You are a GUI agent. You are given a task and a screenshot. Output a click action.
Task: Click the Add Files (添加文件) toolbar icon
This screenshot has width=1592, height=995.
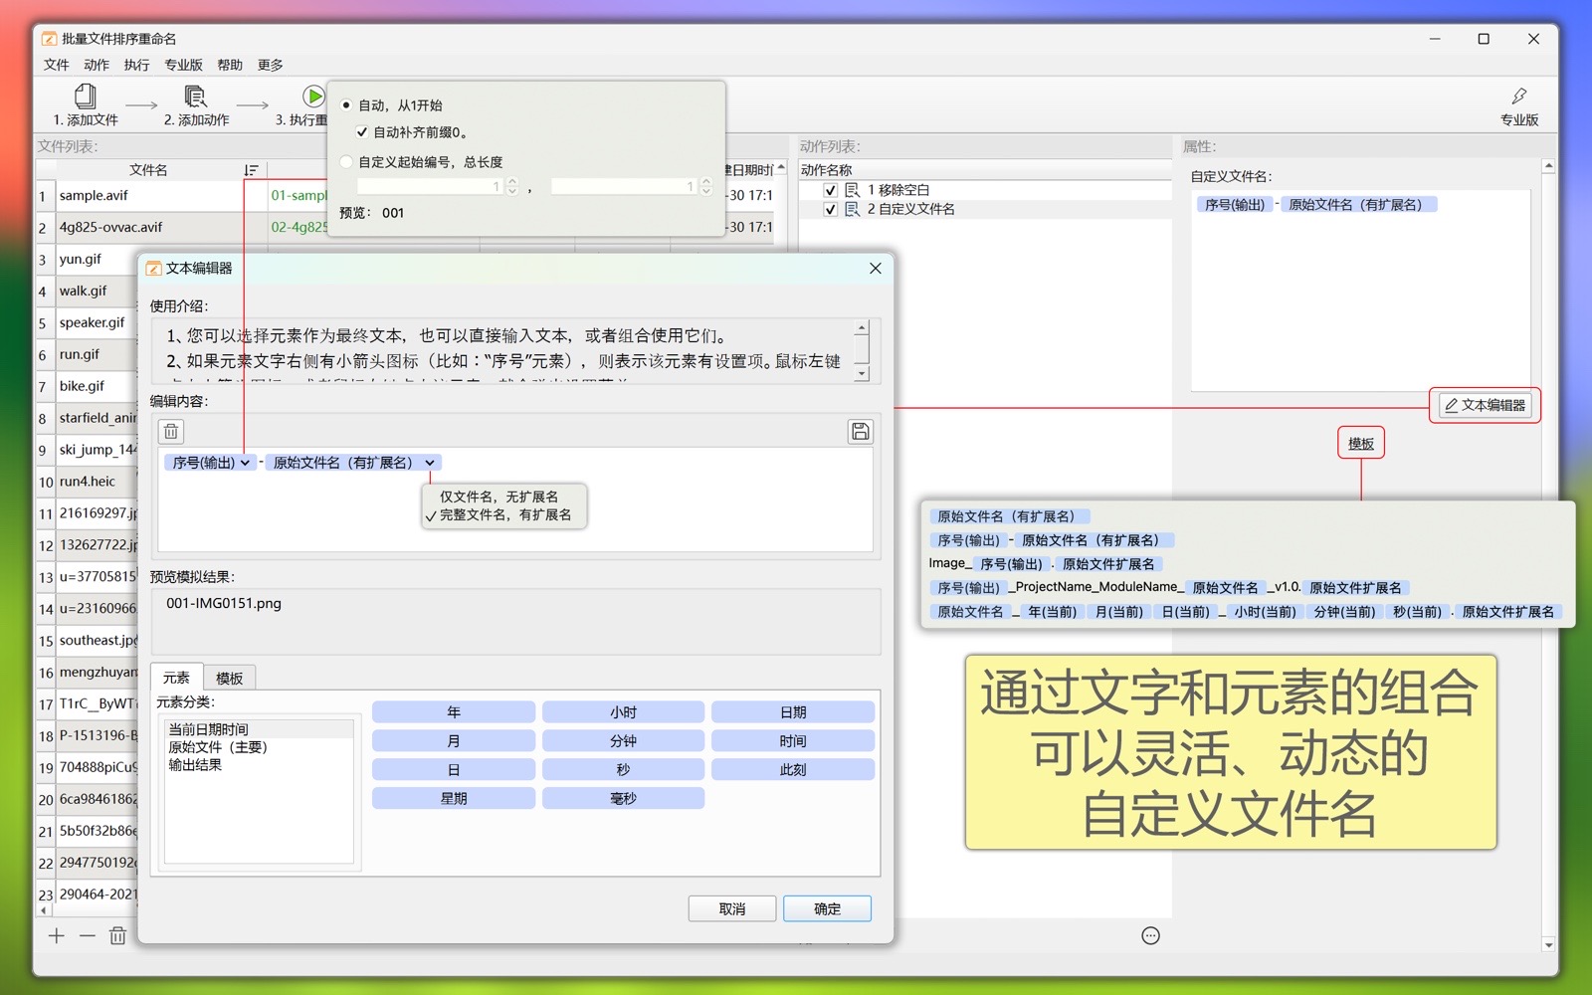point(86,97)
